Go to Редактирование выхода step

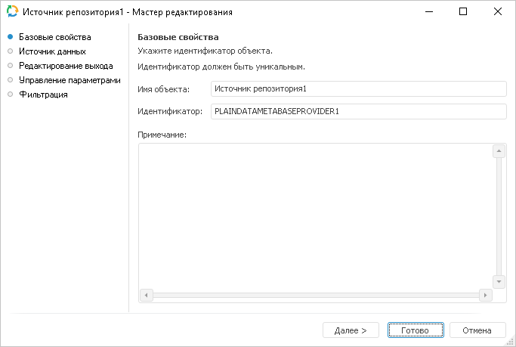point(66,66)
